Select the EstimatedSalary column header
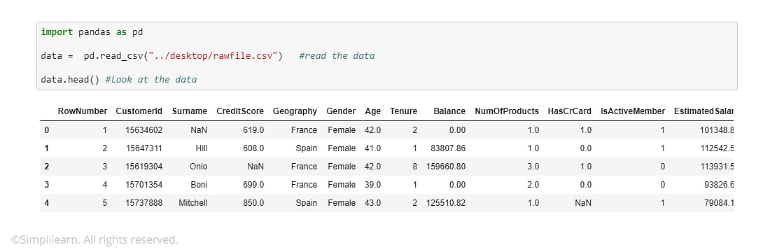 point(703,111)
